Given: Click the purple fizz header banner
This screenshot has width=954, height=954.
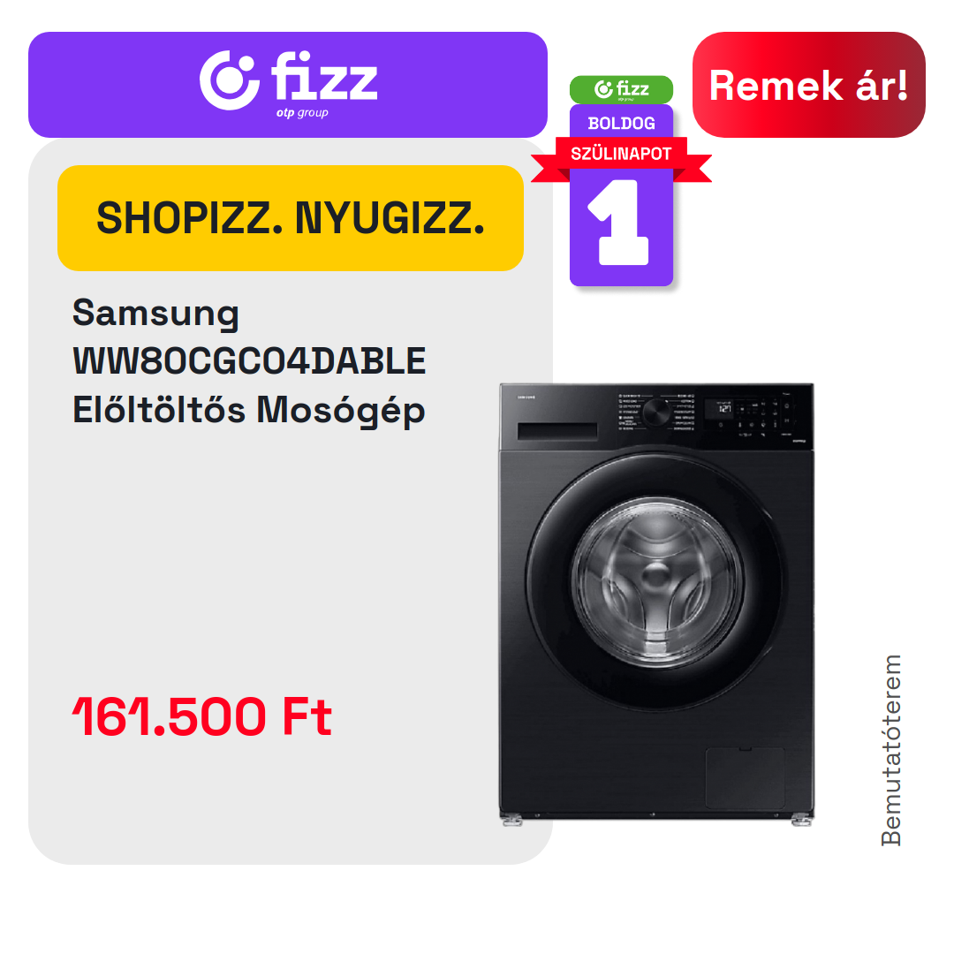Looking at the screenshot, I should (288, 85).
